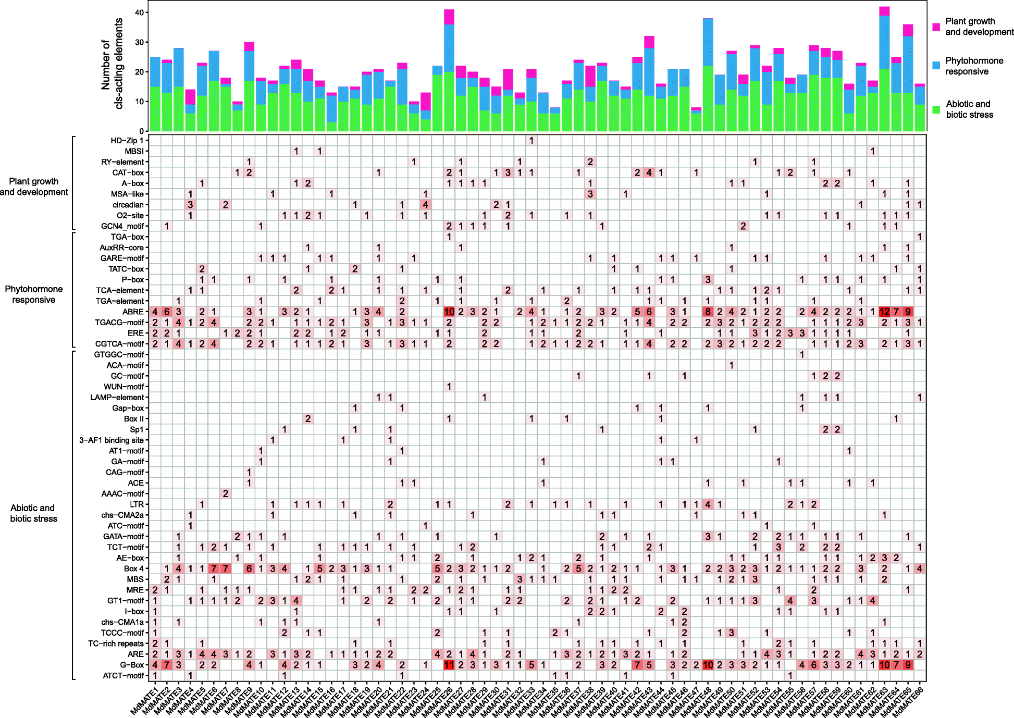The height and width of the screenshot is (718, 1014).
Task: Click the 'Box II' row label
Action: pyautogui.click(x=133, y=419)
